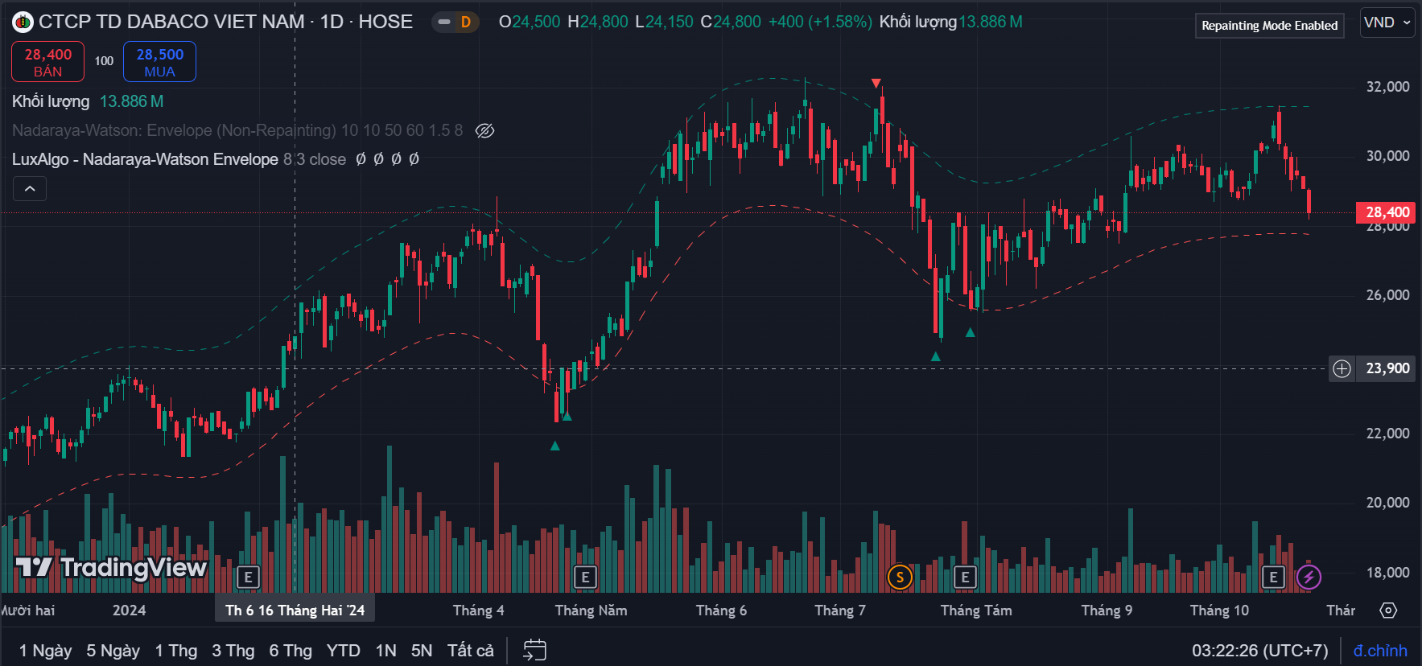Click the 100 spread value
The width and height of the screenshot is (1422, 666).
(104, 61)
